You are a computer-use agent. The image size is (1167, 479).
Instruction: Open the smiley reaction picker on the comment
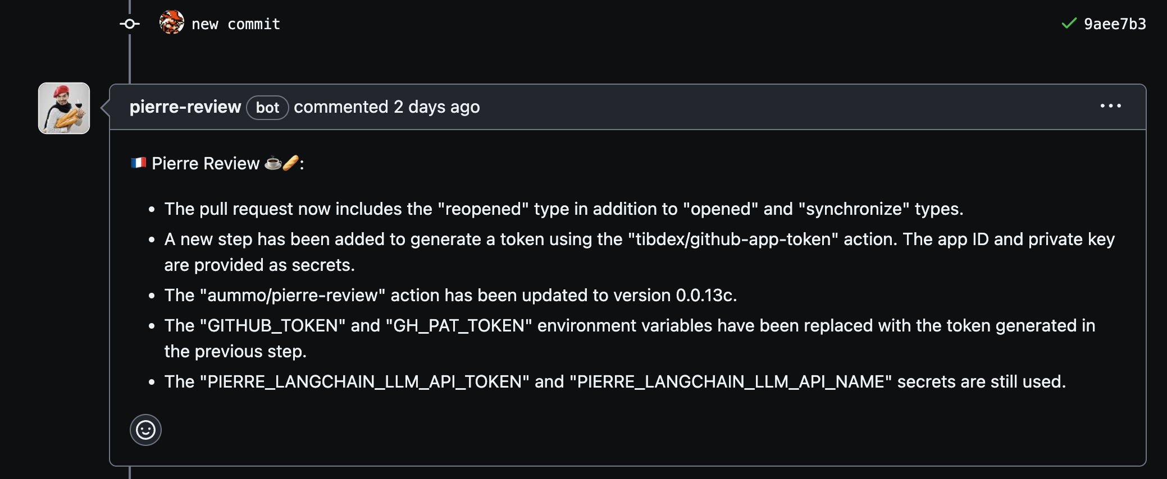[x=145, y=430]
